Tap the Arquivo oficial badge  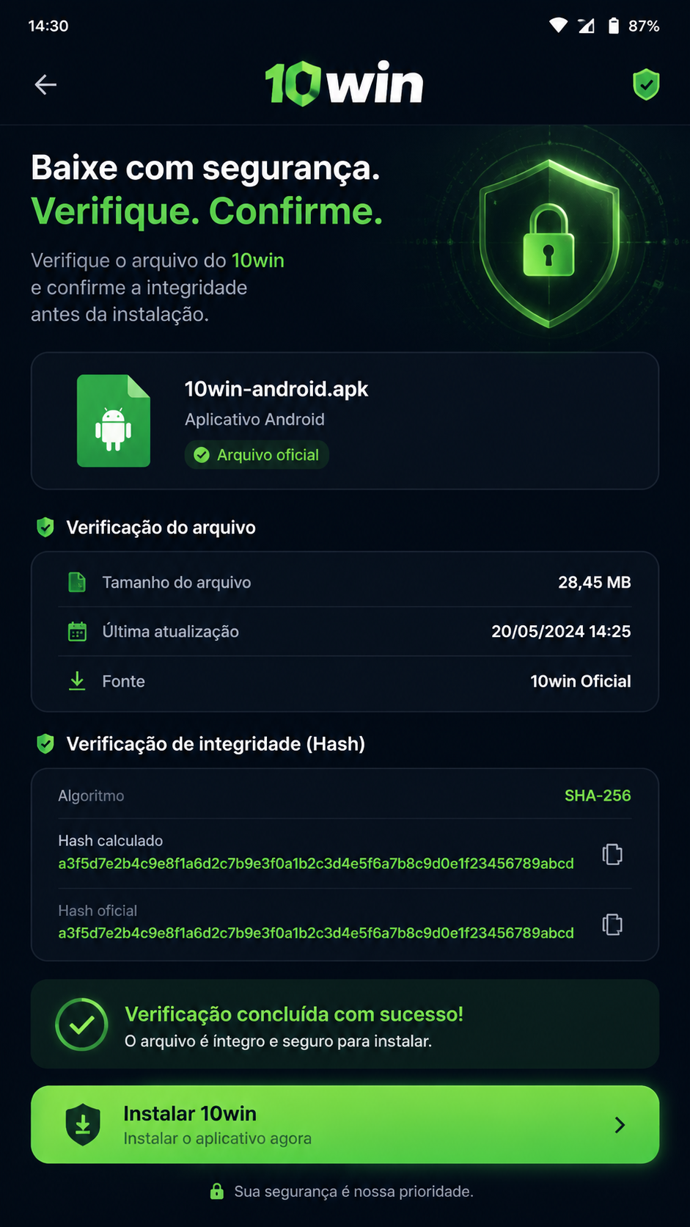point(257,455)
